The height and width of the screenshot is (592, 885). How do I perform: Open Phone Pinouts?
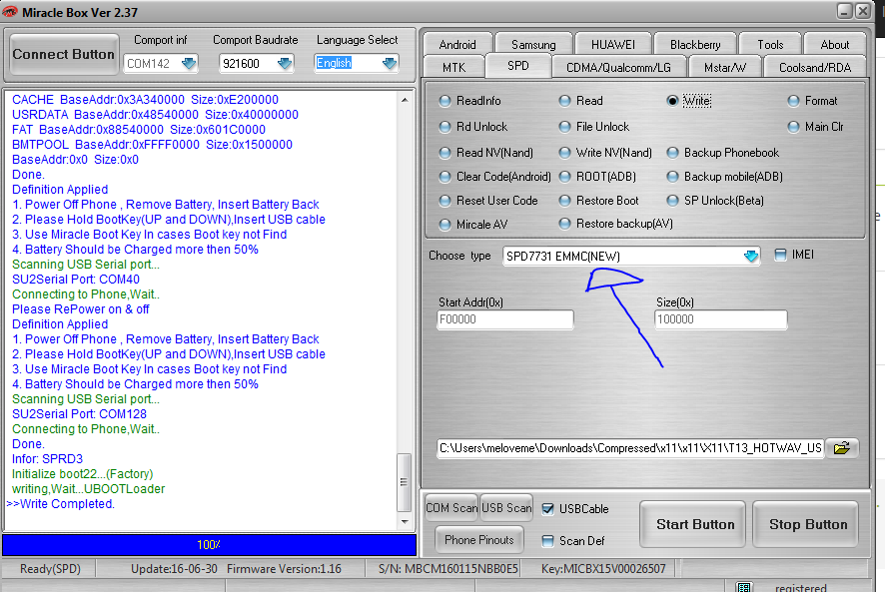click(x=479, y=539)
